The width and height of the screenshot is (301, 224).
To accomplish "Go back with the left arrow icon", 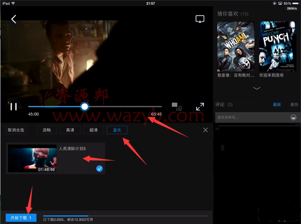I will coord(13,19).
